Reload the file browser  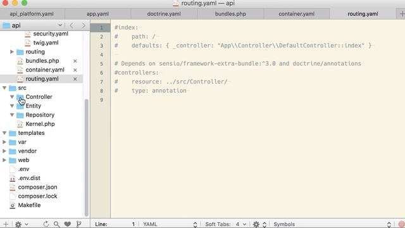[x=46, y=224]
